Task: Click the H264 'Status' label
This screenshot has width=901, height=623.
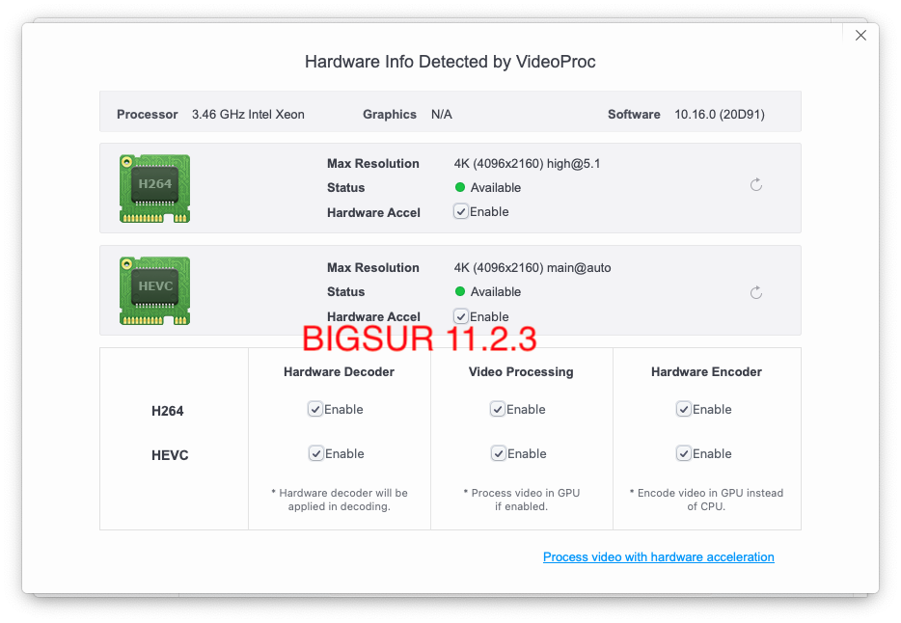Action: (346, 188)
